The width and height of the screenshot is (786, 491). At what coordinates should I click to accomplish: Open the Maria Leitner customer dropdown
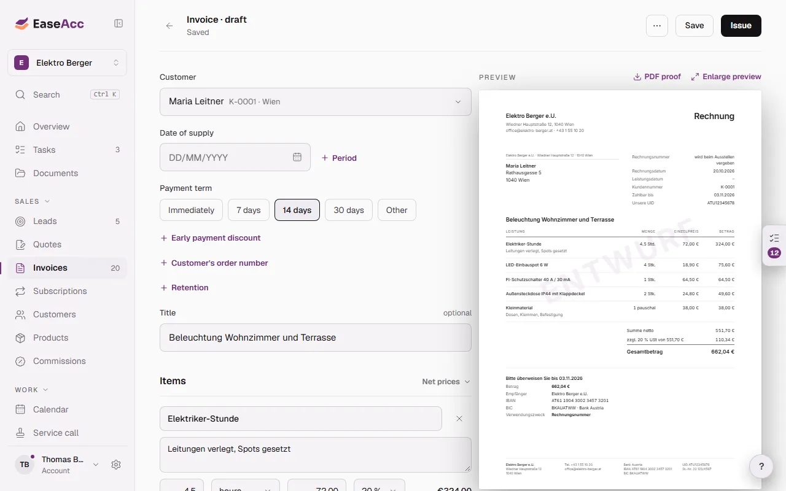tap(316, 102)
